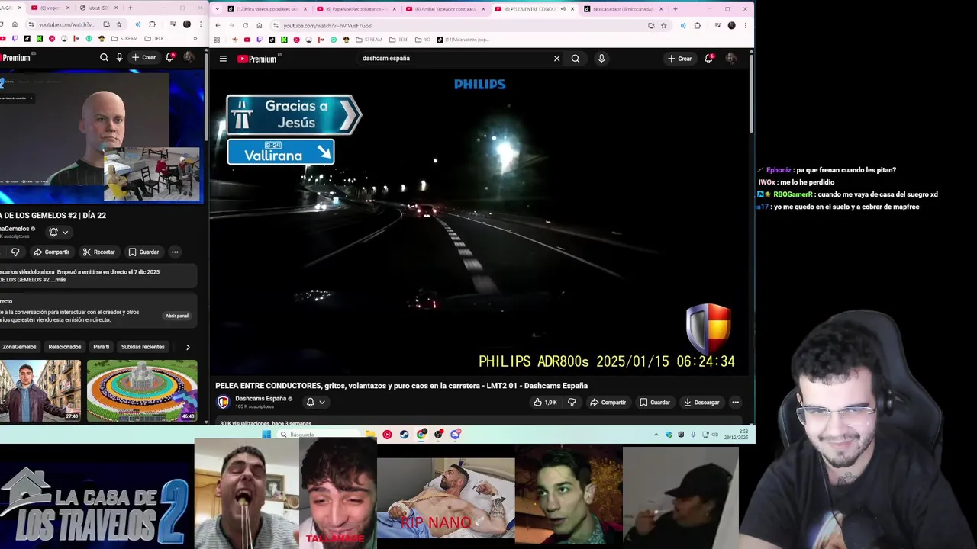Open Windows Start button on taskbar
Screen dimensions: 977x549
pos(266,435)
